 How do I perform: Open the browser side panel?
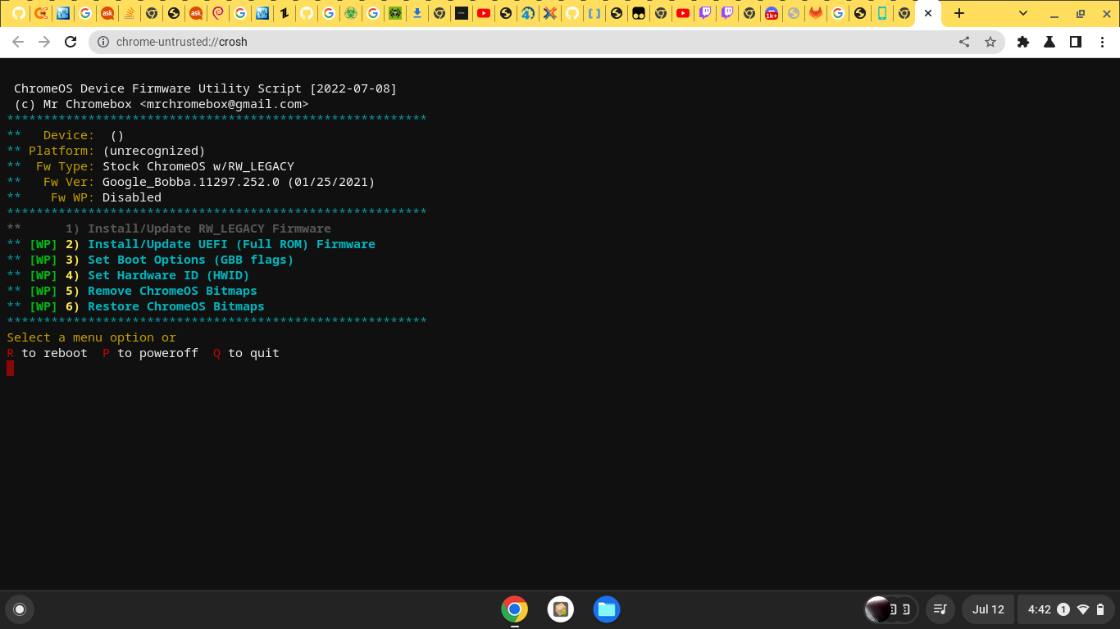1076,41
